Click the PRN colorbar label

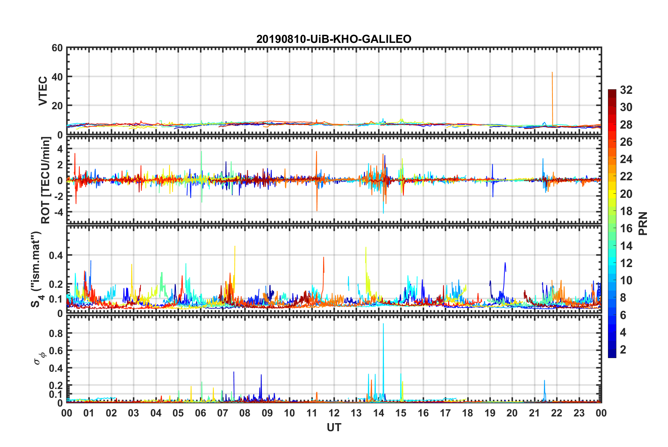tap(643, 223)
